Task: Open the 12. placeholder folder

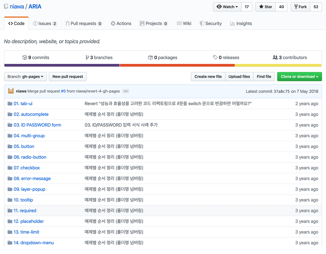Action: click(29, 221)
